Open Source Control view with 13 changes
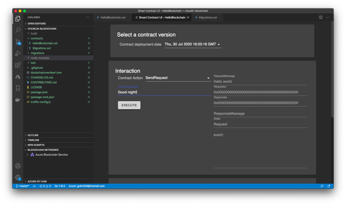This screenshot has width=346, height=205. (x=18, y=42)
